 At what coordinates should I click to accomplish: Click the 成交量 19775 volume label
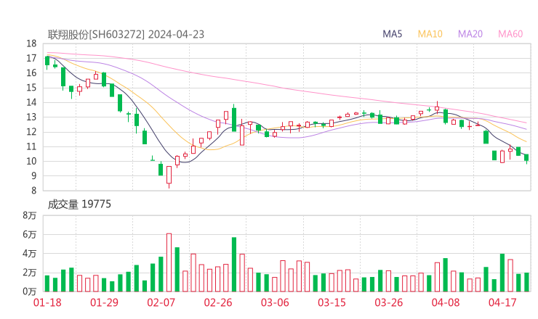click(79, 204)
